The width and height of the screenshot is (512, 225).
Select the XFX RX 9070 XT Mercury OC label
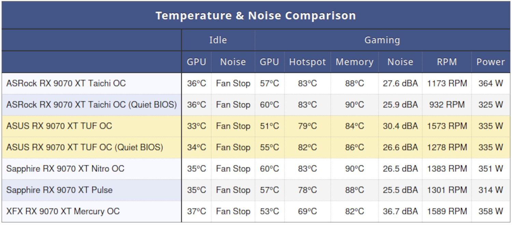(63, 211)
